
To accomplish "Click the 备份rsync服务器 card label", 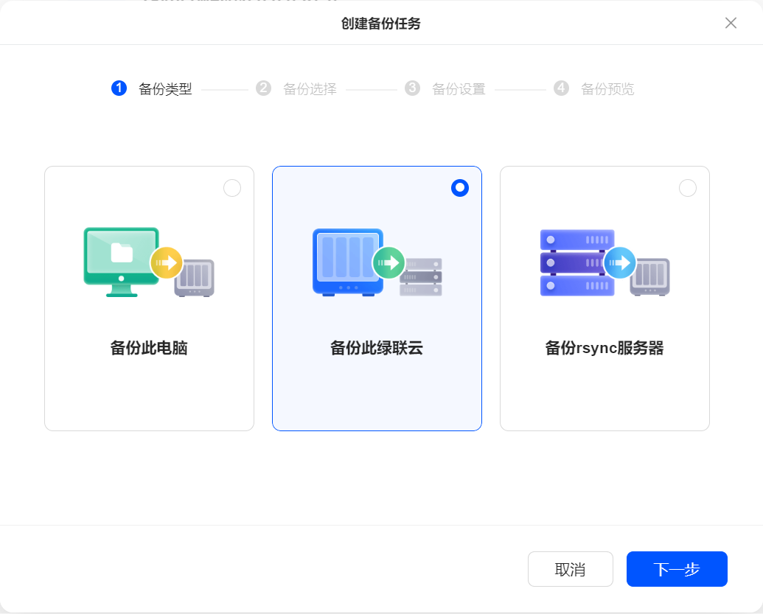I will (605, 348).
